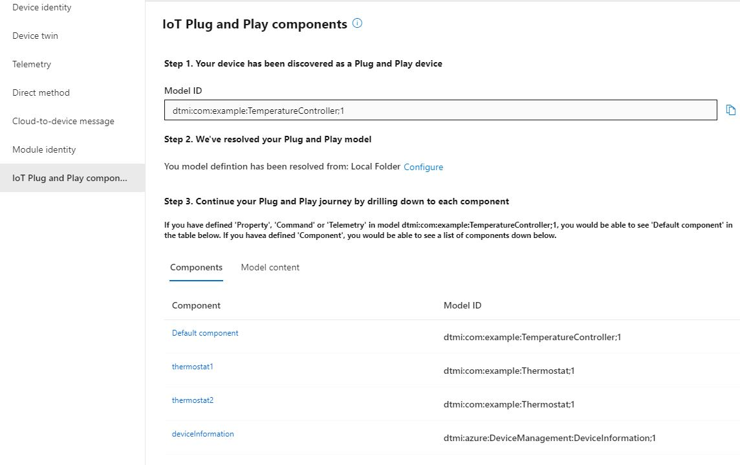Open the Telemetry section

coord(31,63)
